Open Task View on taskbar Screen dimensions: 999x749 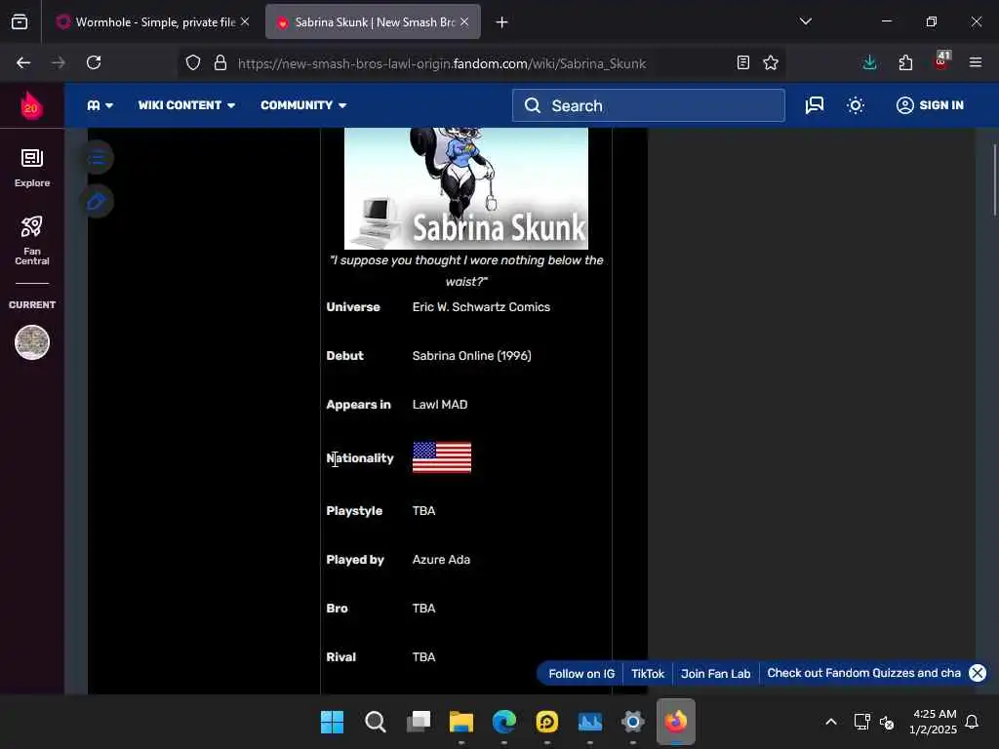[x=419, y=723]
